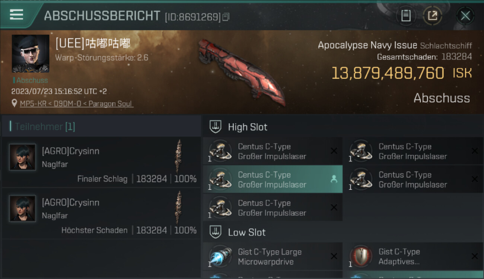
Task: Click the person icon on highlighted laser
Action: point(334,179)
